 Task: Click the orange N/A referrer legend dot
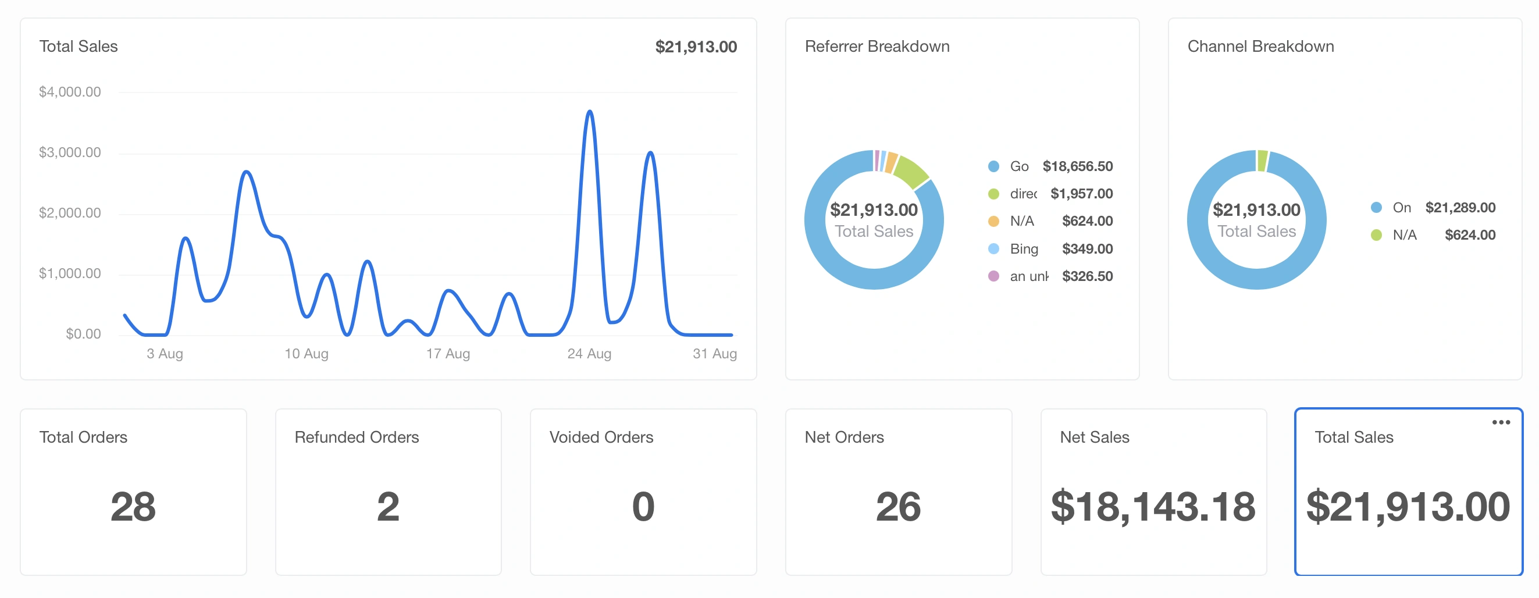[x=993, y=221]
